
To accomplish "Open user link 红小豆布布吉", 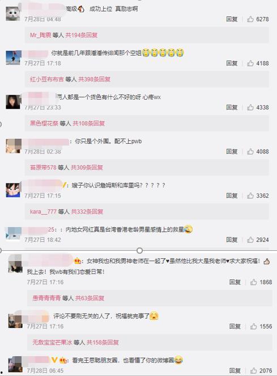I will pyautogui.click(x=47, y=79).
